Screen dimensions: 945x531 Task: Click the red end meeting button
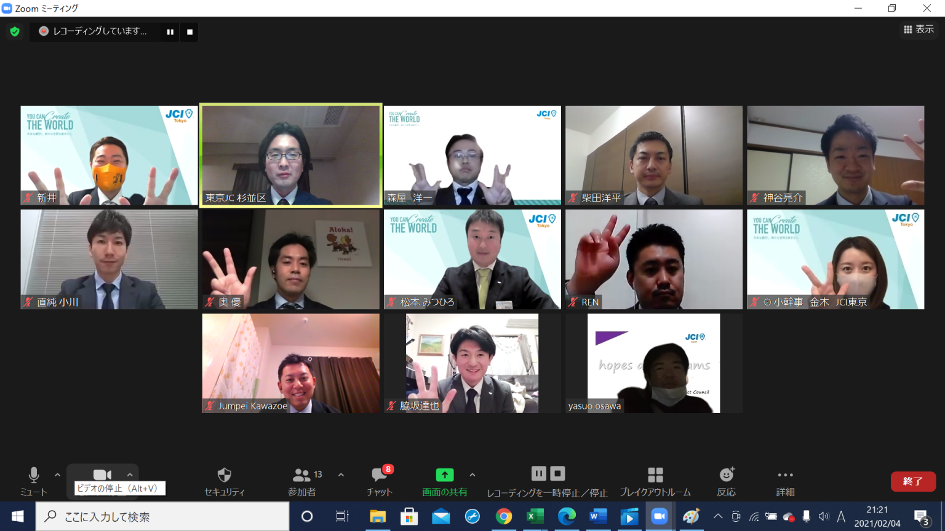912,481
